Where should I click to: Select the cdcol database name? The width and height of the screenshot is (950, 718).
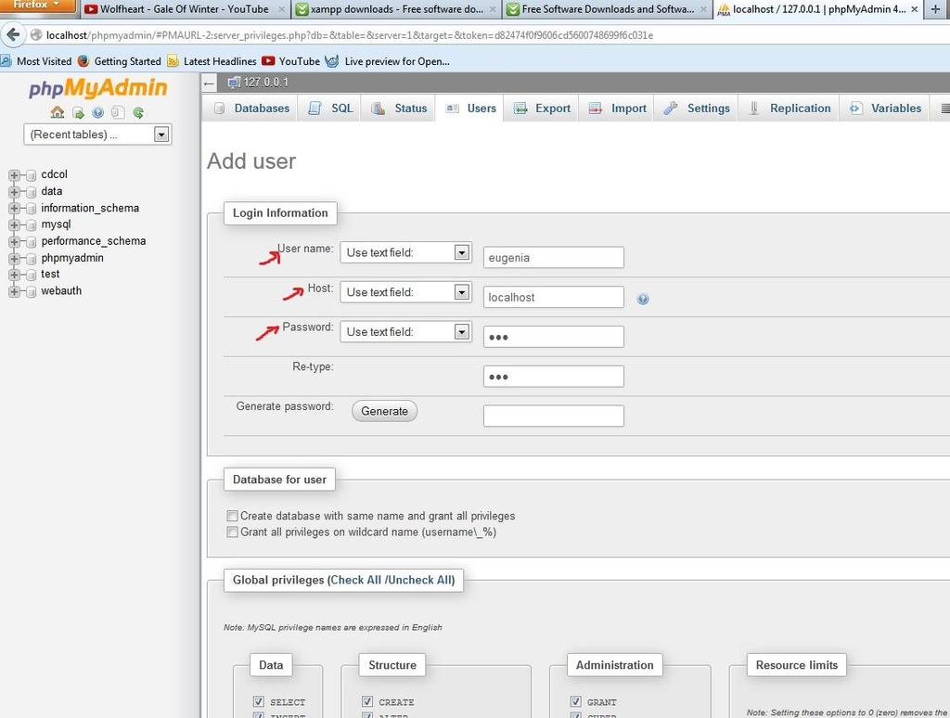(x=55, y=174)
